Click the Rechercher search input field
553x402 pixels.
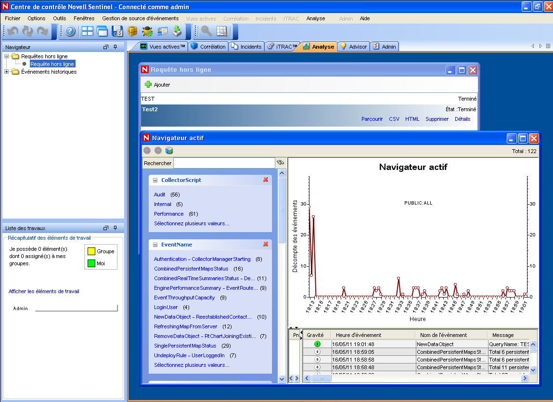coord(224,163)
